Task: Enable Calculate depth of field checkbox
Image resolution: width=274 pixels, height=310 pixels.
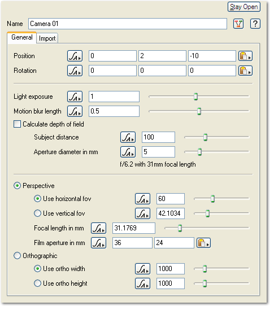Action: (17, 124)
